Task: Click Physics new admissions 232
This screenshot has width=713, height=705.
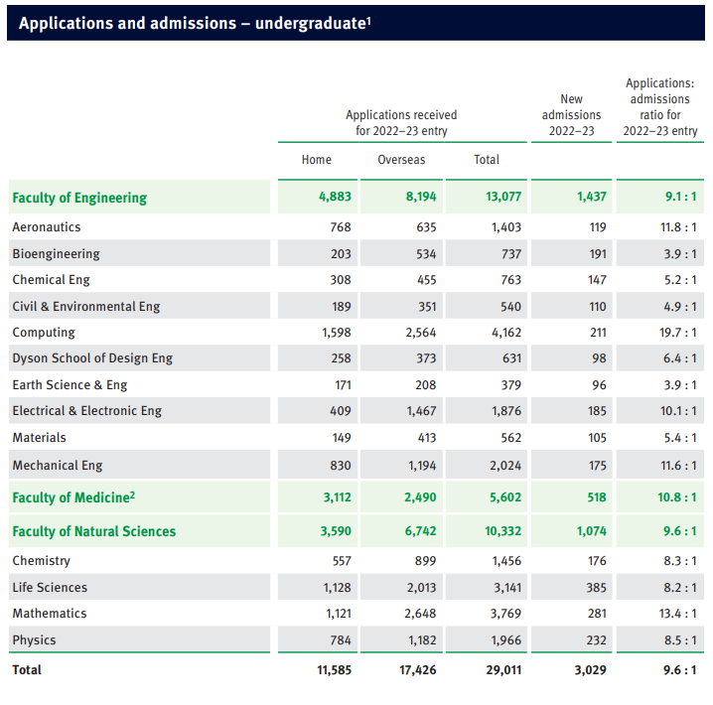Action: pos(597,640)
